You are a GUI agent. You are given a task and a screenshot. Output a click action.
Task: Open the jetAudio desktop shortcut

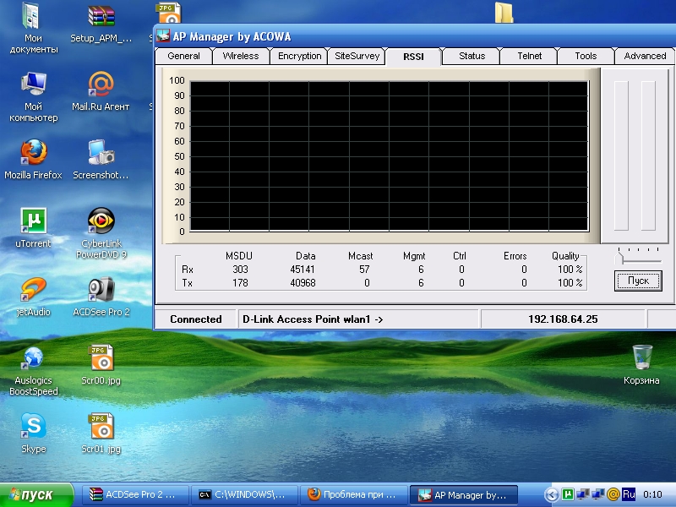[x=34, y=291]
